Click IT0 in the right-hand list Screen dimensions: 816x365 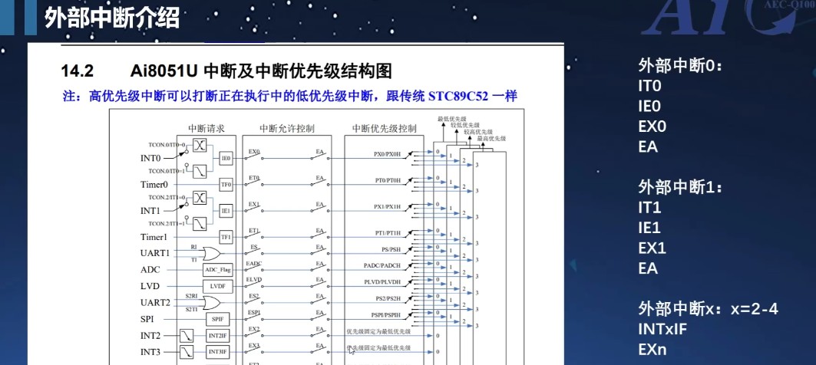649,86
